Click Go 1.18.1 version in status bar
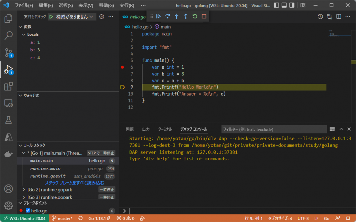This screenshot has width=356, height=222. tap(99, 219)
